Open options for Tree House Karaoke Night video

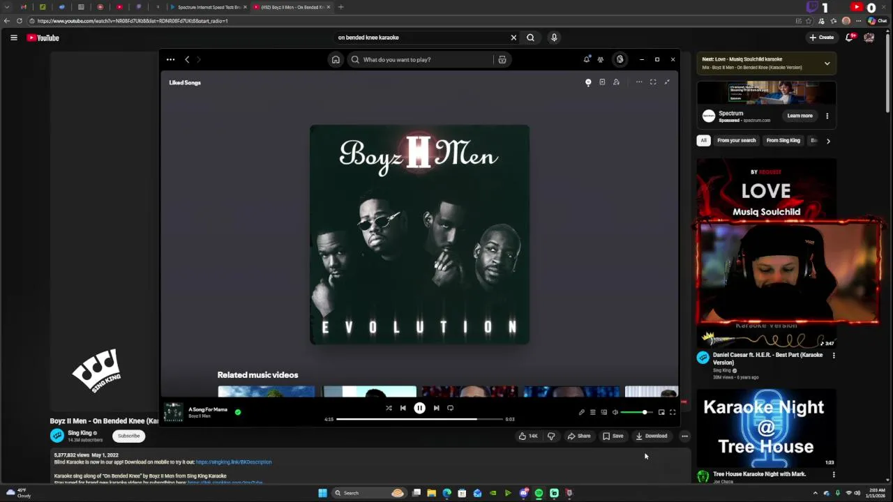(x=834, y=475)
